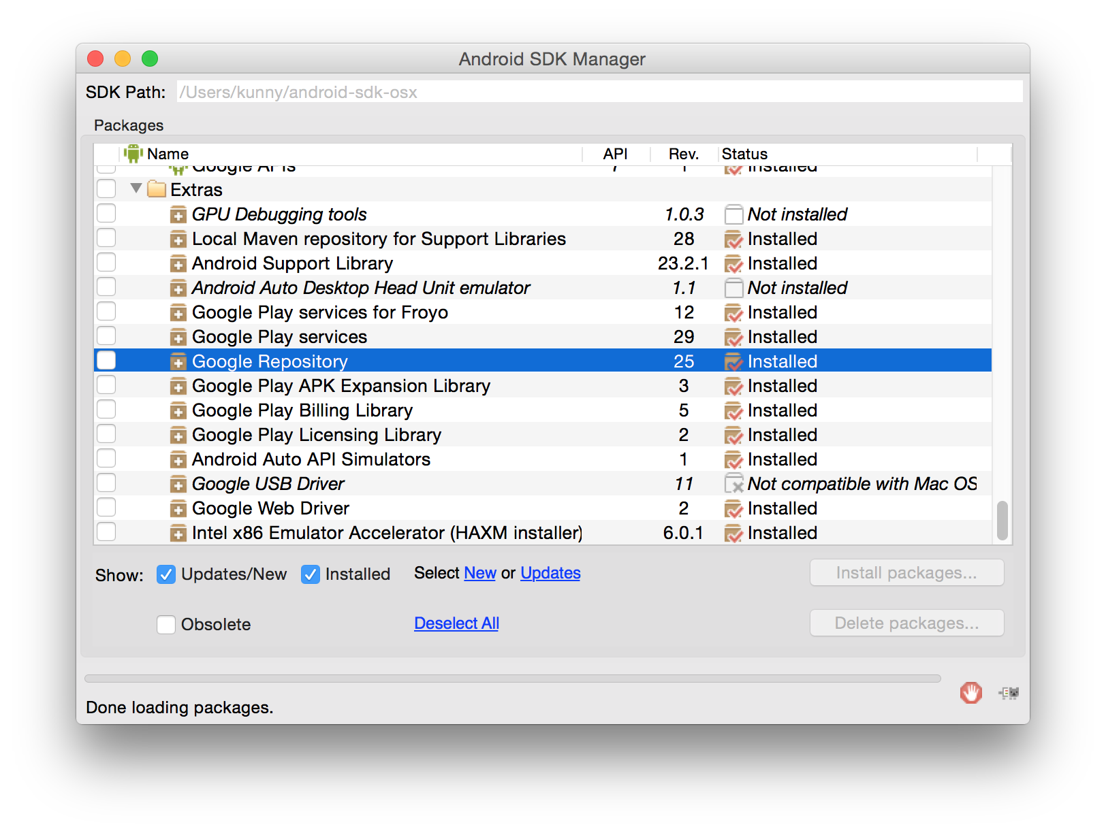The image size is (1106, 833).
Task: Click package icon for GPU Debugging tools
Action: tap(178, 215)
